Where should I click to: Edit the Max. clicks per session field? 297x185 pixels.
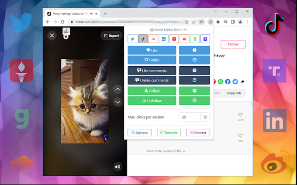coord(190,117)
